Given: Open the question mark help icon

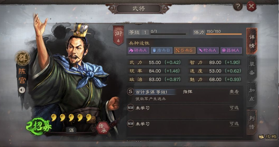Looking at the screenshot, I should point(238,7).
